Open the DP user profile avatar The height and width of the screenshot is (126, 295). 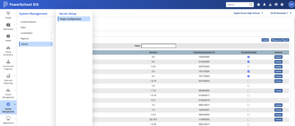(x=291, y=5)
